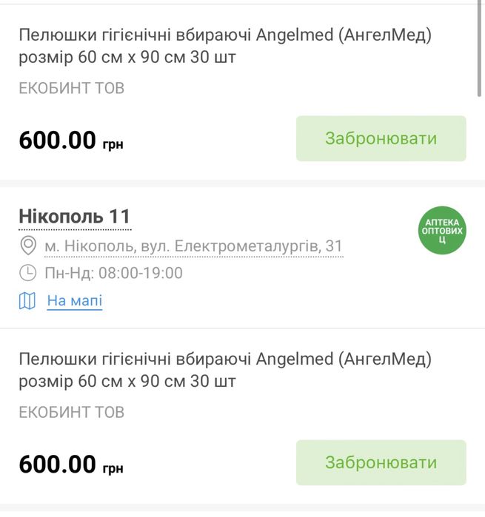Select the address вул. Електрометалургів, 31
The height and width of the screenshot is (517, 485).
193,246
